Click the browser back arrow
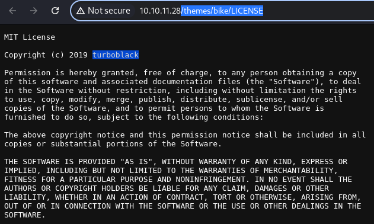 [x=12, y=11]
